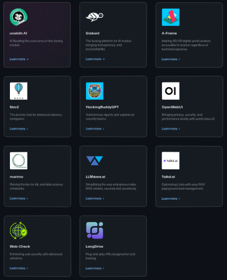Click the HackingBuddyGPT logo
Viewport: 227px width, 280px height.
point(95,91)
